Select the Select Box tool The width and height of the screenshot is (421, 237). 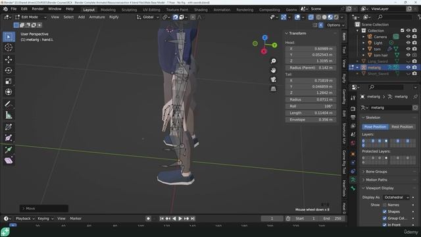pos(9,37)
